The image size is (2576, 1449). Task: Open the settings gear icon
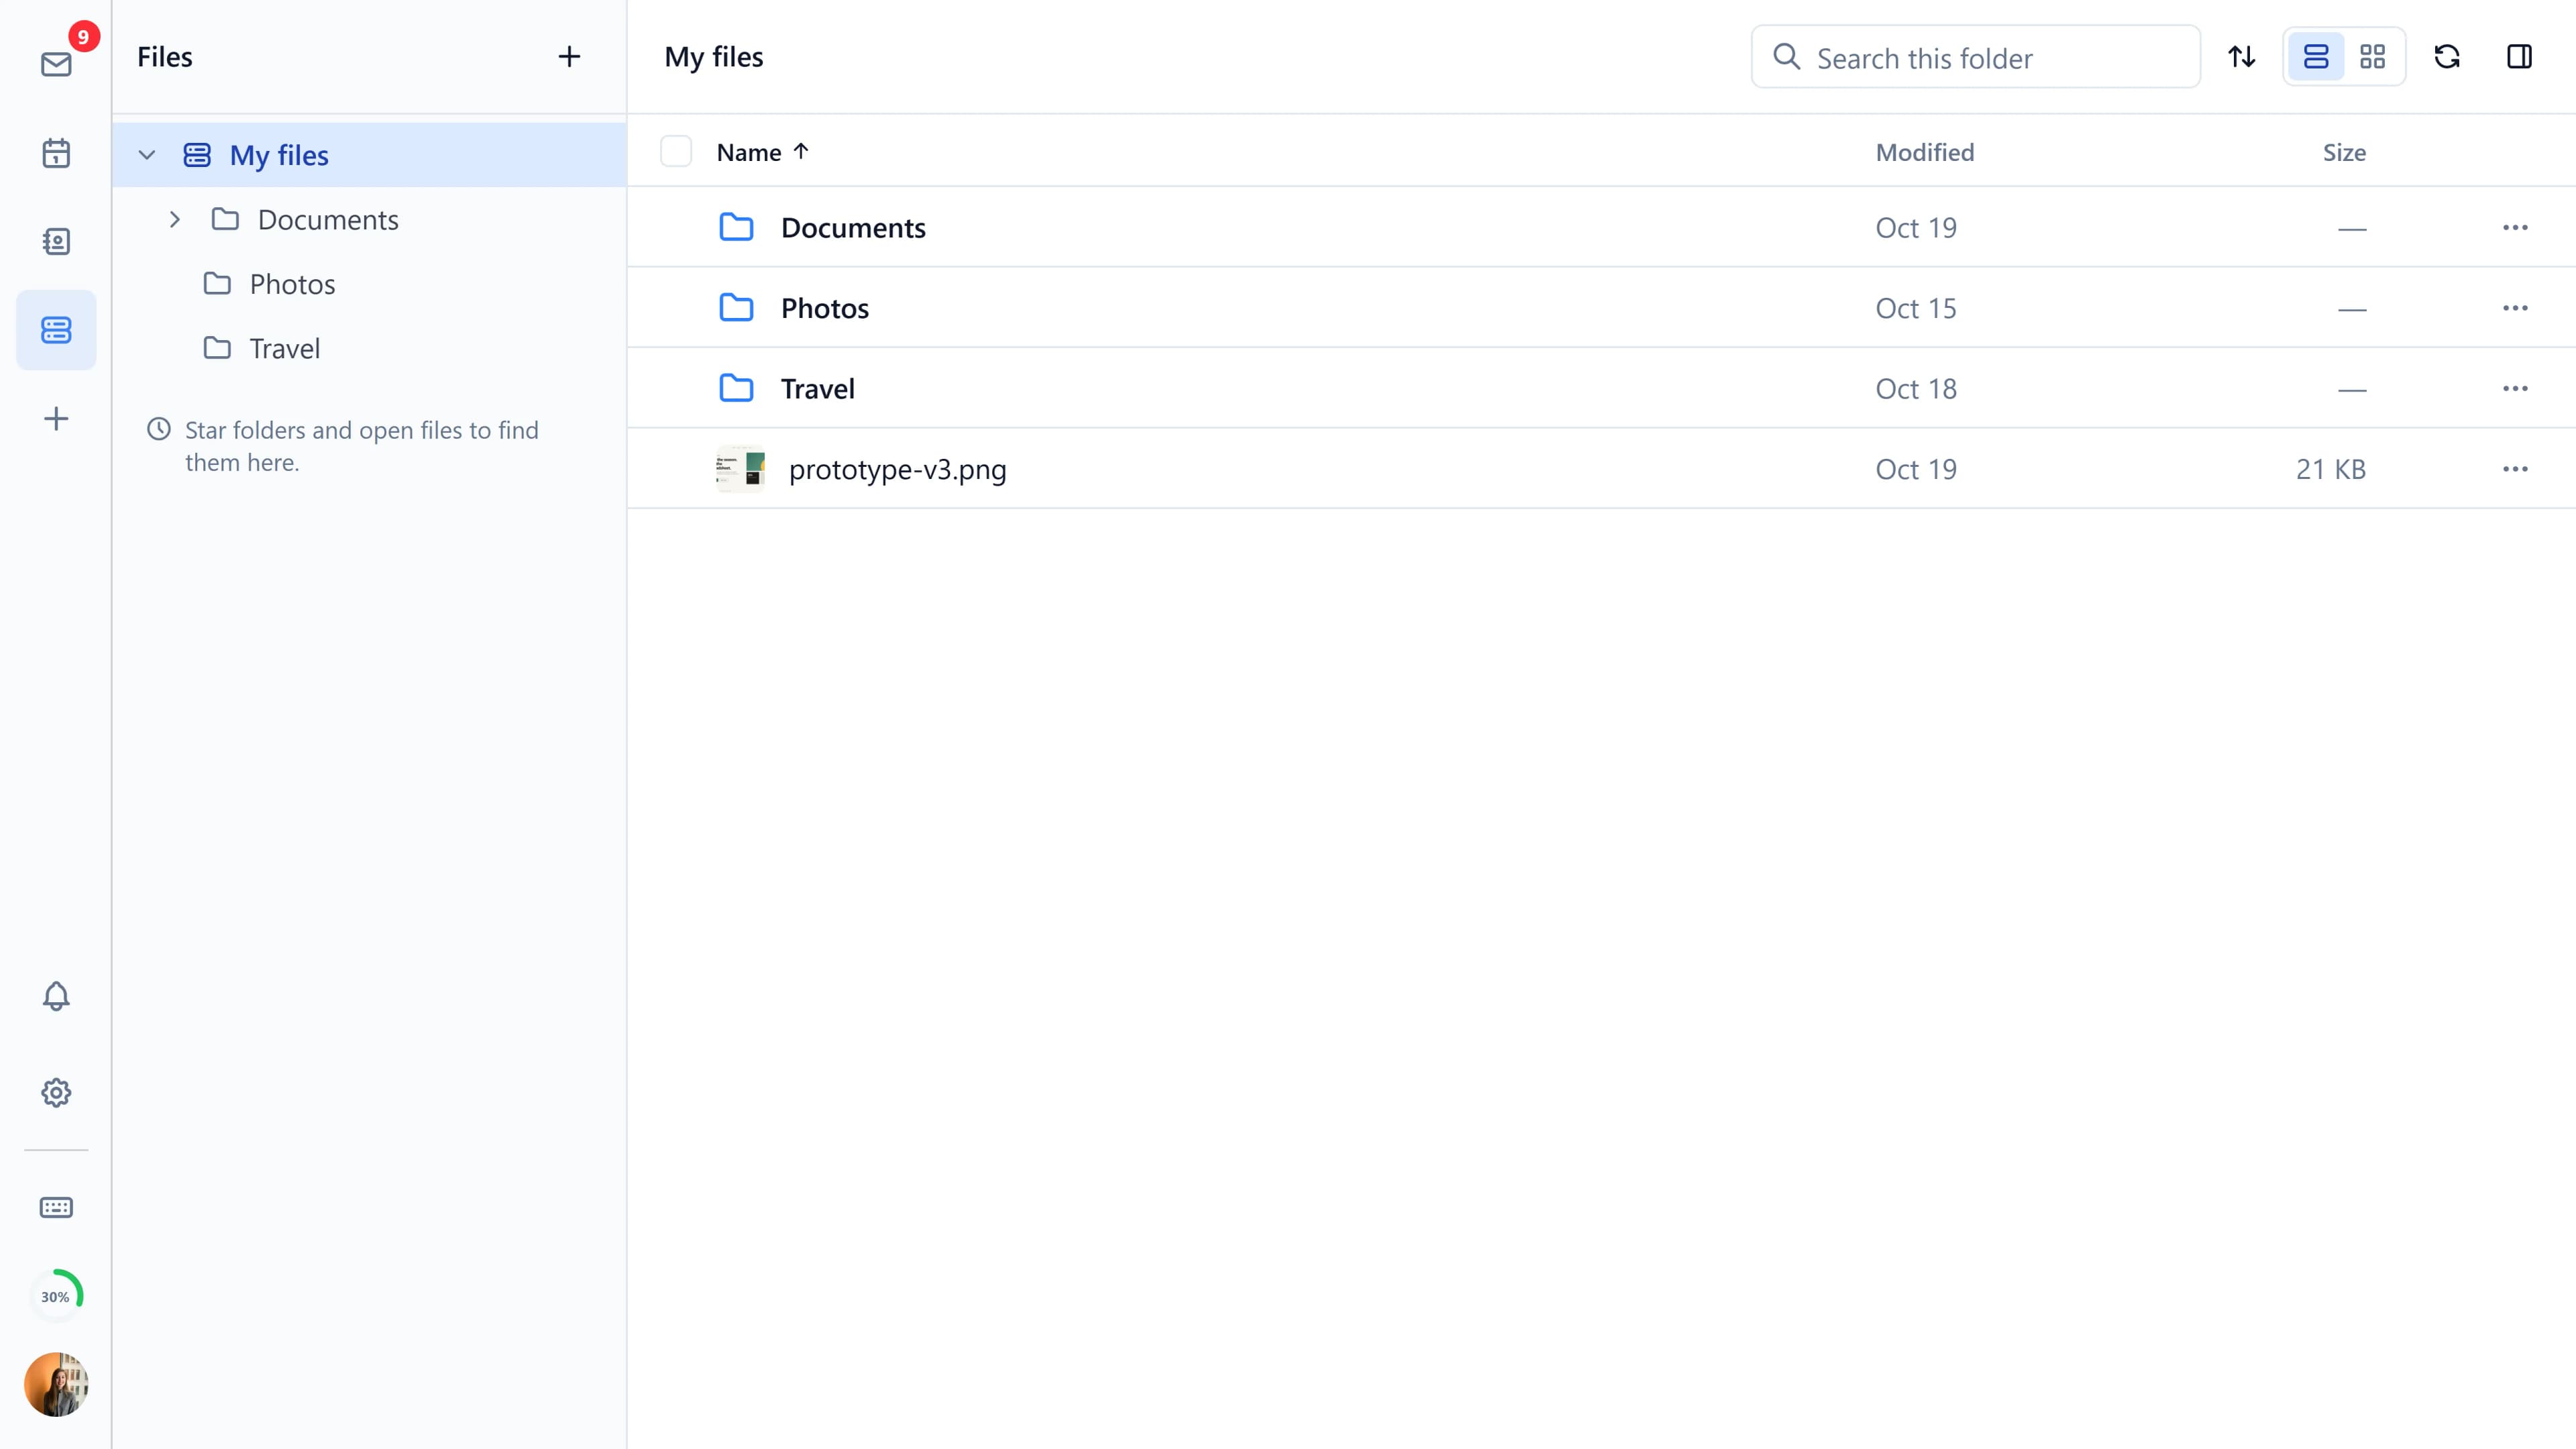click(x=56, y=1092)
